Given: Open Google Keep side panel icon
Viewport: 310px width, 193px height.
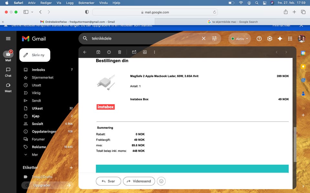Looking at the screenshot, I should [303, 67].
